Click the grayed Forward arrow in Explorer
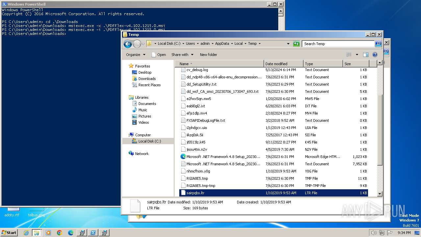This screenshot has height=237, width=421. click(x=137, y=44)
